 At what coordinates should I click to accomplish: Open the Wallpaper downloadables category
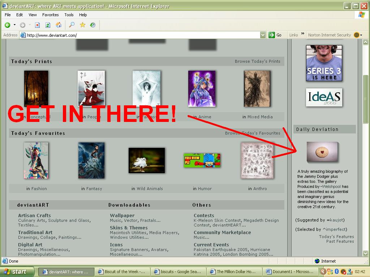(x=122, y=215)
